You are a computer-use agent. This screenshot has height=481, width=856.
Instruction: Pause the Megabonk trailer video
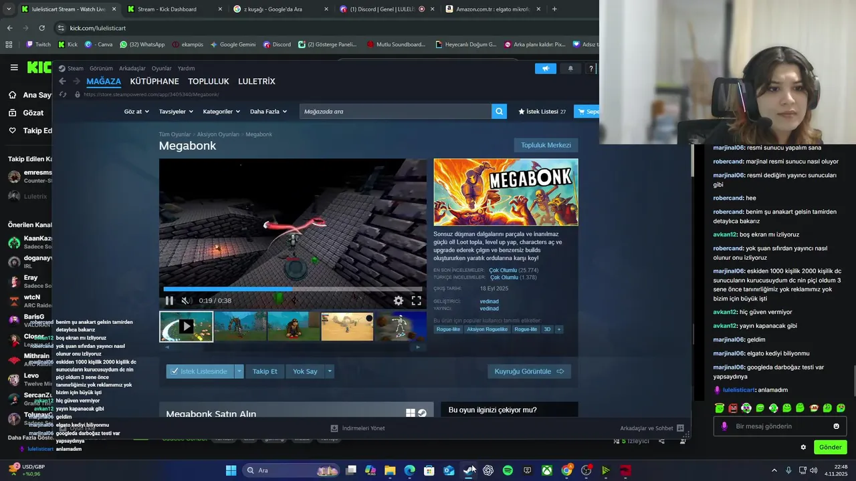point(169,301)
